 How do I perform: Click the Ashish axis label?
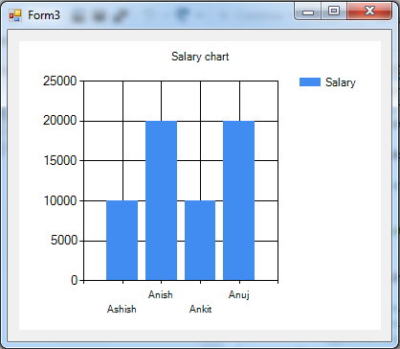click(x=122, y=309)
